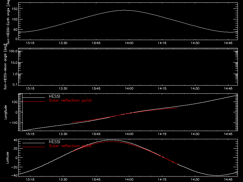The height and width of the screenshot is (182, 243).
Task: Click white HESSI legend line in Longitude plot
Action: click(34, 97)
